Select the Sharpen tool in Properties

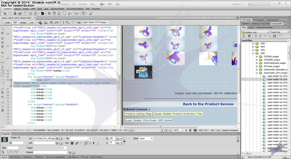tap(98, 143)
